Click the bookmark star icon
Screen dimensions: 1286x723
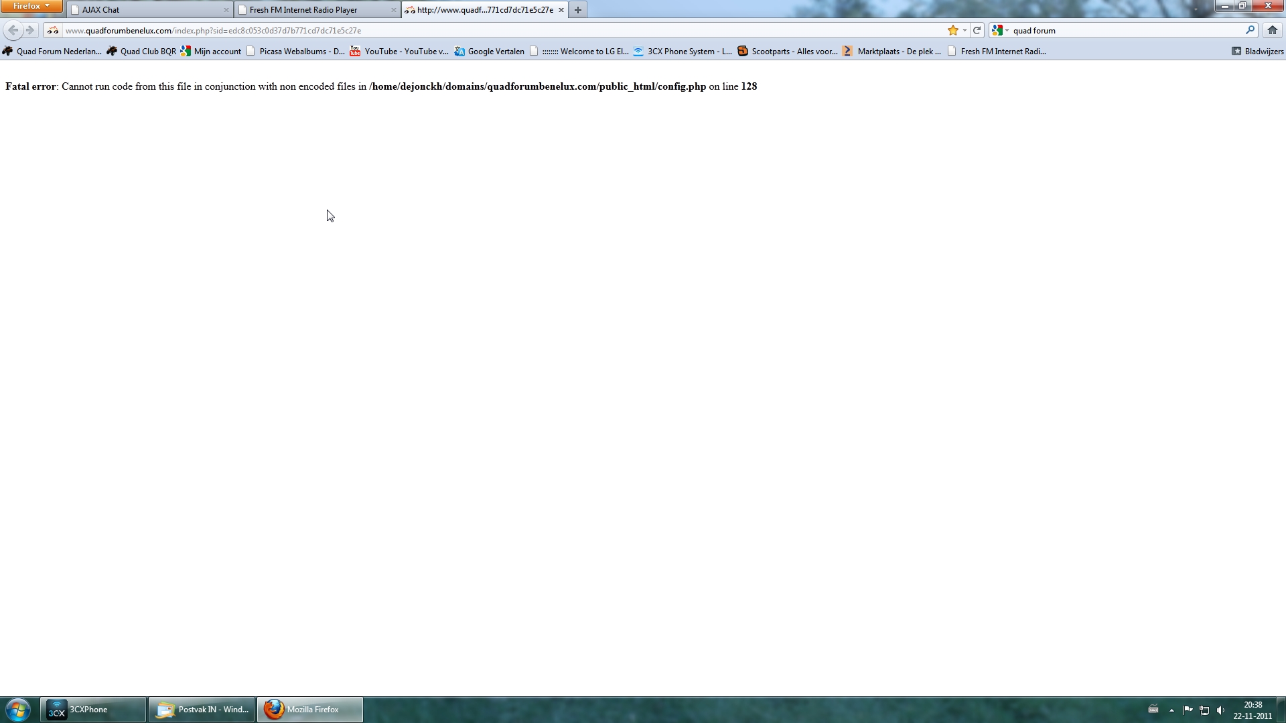[952, 30]
